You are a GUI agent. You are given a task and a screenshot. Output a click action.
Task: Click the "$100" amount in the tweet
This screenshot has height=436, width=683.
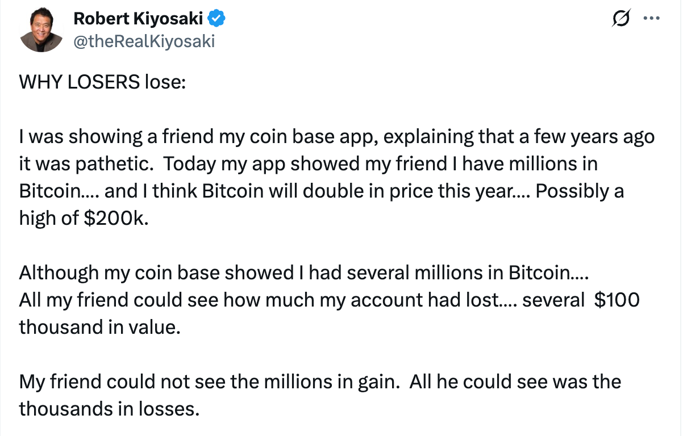pos(617,300)
